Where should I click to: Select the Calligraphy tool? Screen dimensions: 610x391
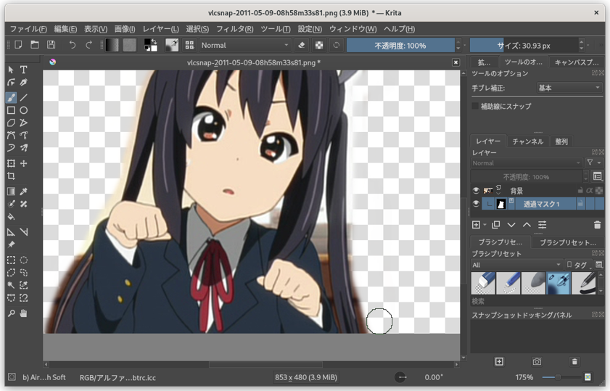point(24,83)
